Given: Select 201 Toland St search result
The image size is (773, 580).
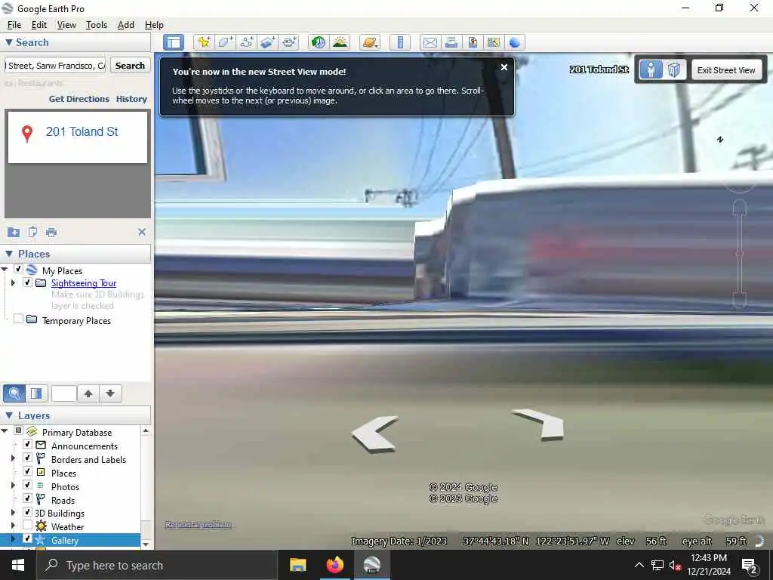Looking at the screenshot, I should click(82, 131).
